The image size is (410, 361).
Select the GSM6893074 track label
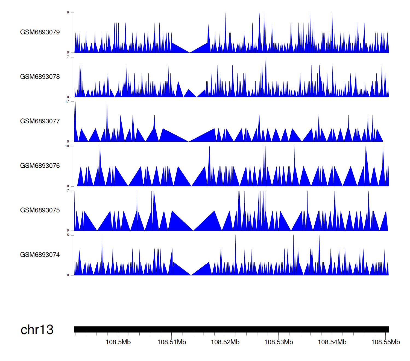(40, 255)
